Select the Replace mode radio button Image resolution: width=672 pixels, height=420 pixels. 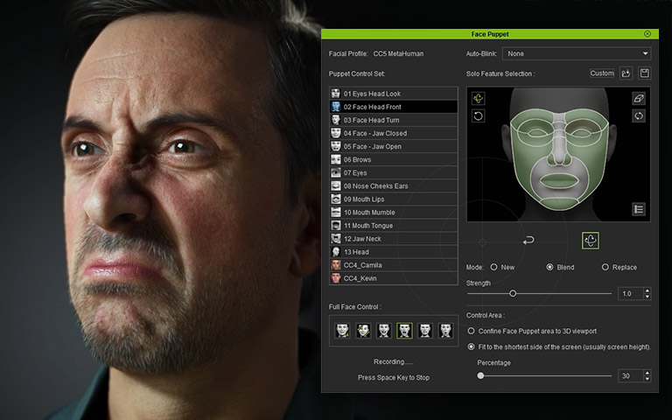pos(605,267)
